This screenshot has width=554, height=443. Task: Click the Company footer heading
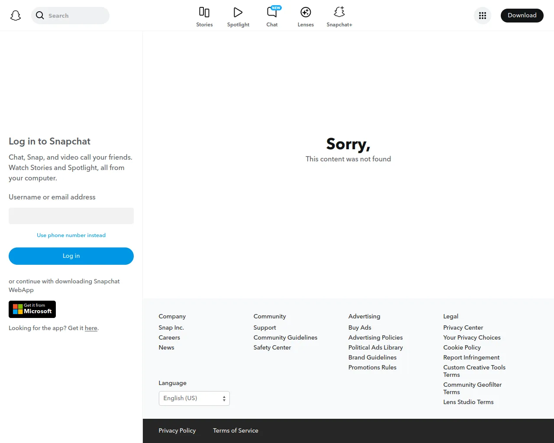pyautogui.click(x=172, y=317)
